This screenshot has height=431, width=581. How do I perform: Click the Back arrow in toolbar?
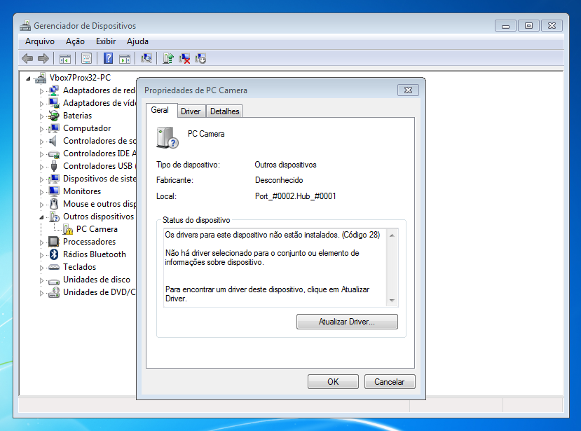point(27,59)
